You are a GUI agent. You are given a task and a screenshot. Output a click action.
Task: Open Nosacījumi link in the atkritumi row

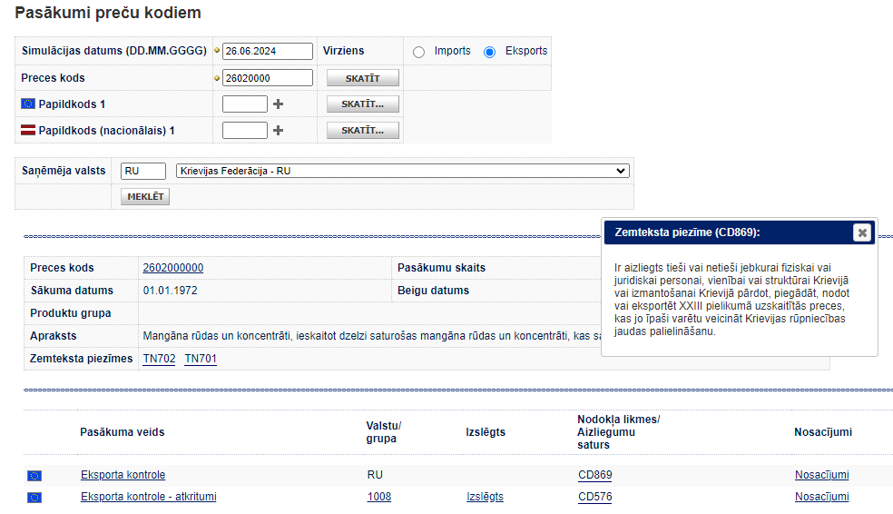[x=822, y=497]
